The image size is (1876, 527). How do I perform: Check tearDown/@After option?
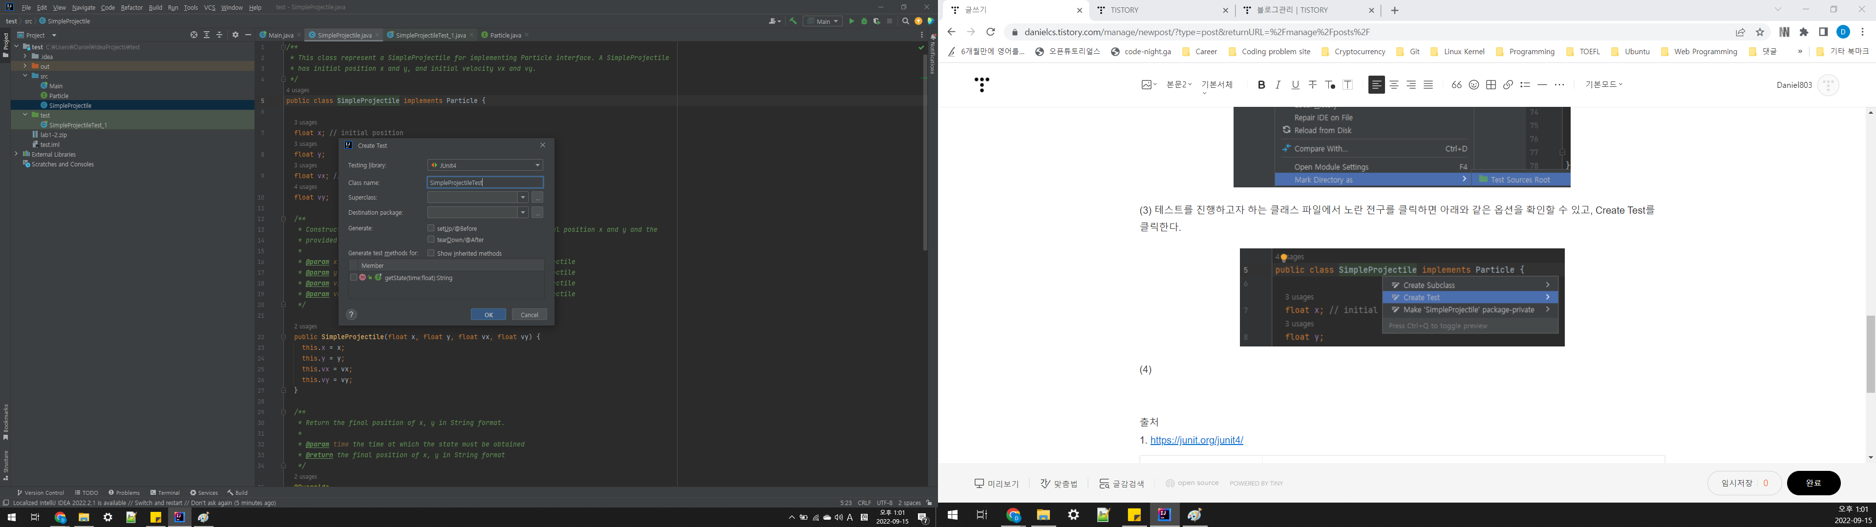(x=431, y=240)
